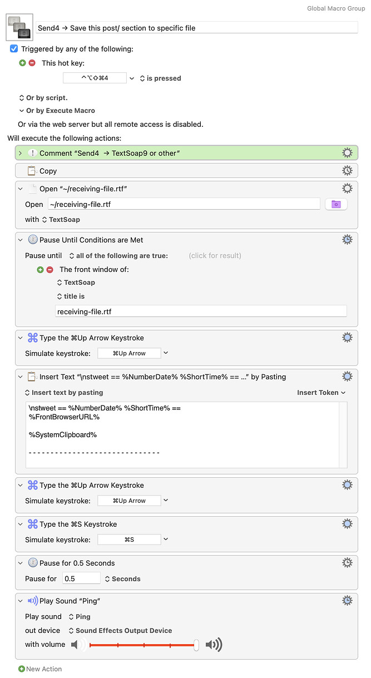Open the Ping sound selection dropdown
Screen dimensions: 371x678
point(79,616)
